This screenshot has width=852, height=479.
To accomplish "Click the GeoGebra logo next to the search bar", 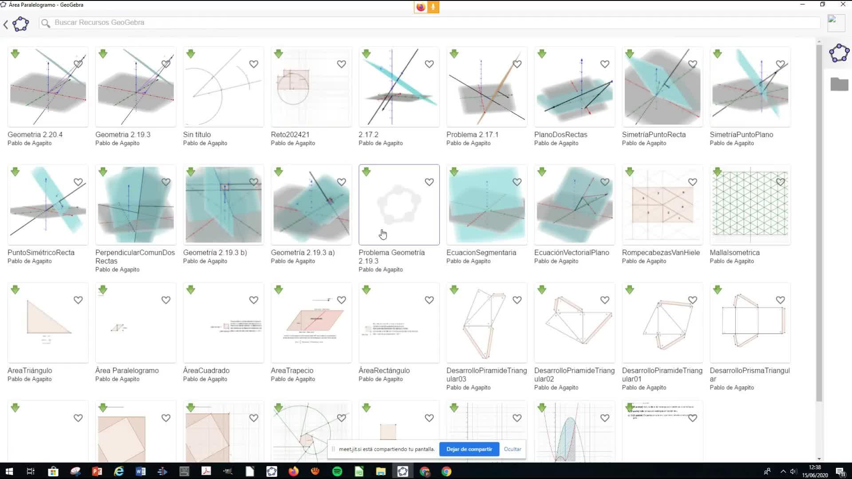I will click(x=20, y=24).
